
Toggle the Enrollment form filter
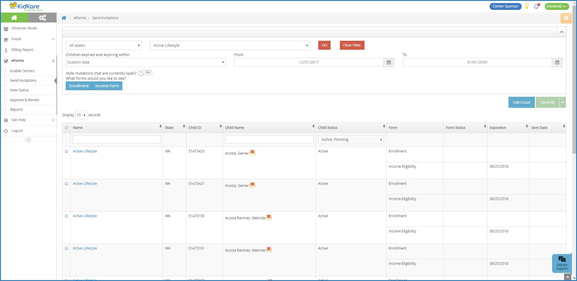(79, 86)
